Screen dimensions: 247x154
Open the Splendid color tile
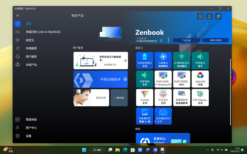pos(200,79)
